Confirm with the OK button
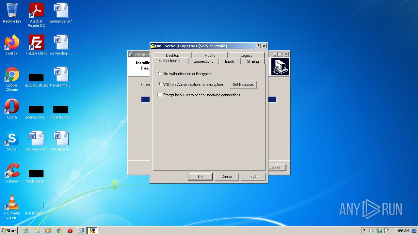This screenshot has height=235, width=418. tap(200, 177)
